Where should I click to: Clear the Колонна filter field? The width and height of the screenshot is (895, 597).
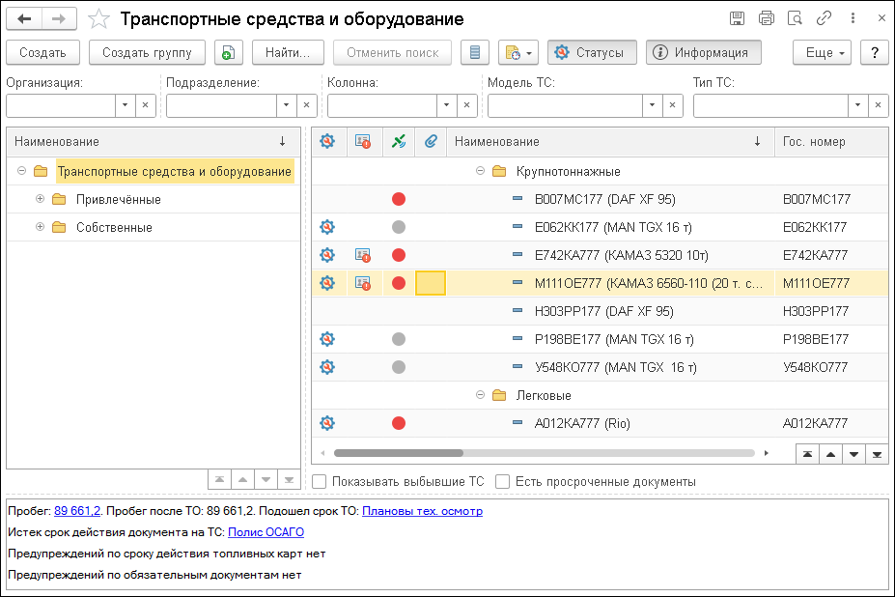(467, 105)
